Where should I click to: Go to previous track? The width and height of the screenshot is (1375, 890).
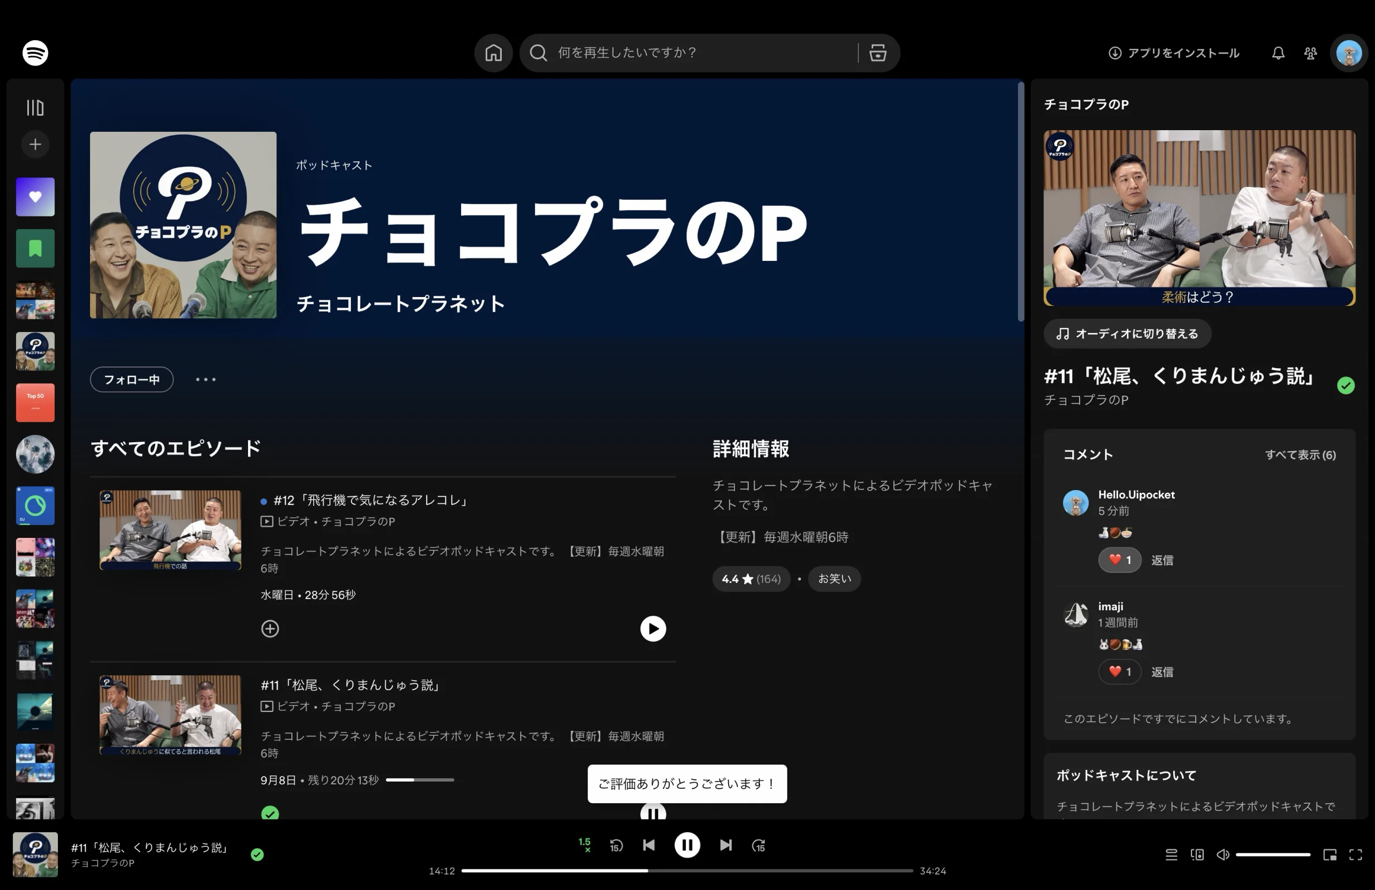(x=649, y=845)
